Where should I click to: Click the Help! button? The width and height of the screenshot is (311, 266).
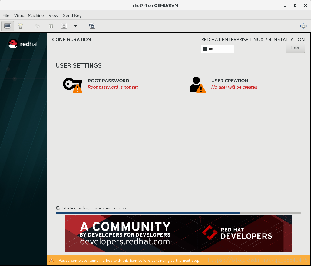[295, 48]
